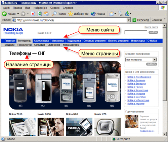The height and width of the screenshot is (142, 168).
Task: Click the N80 phone in banner
Action: pos(112,88)
